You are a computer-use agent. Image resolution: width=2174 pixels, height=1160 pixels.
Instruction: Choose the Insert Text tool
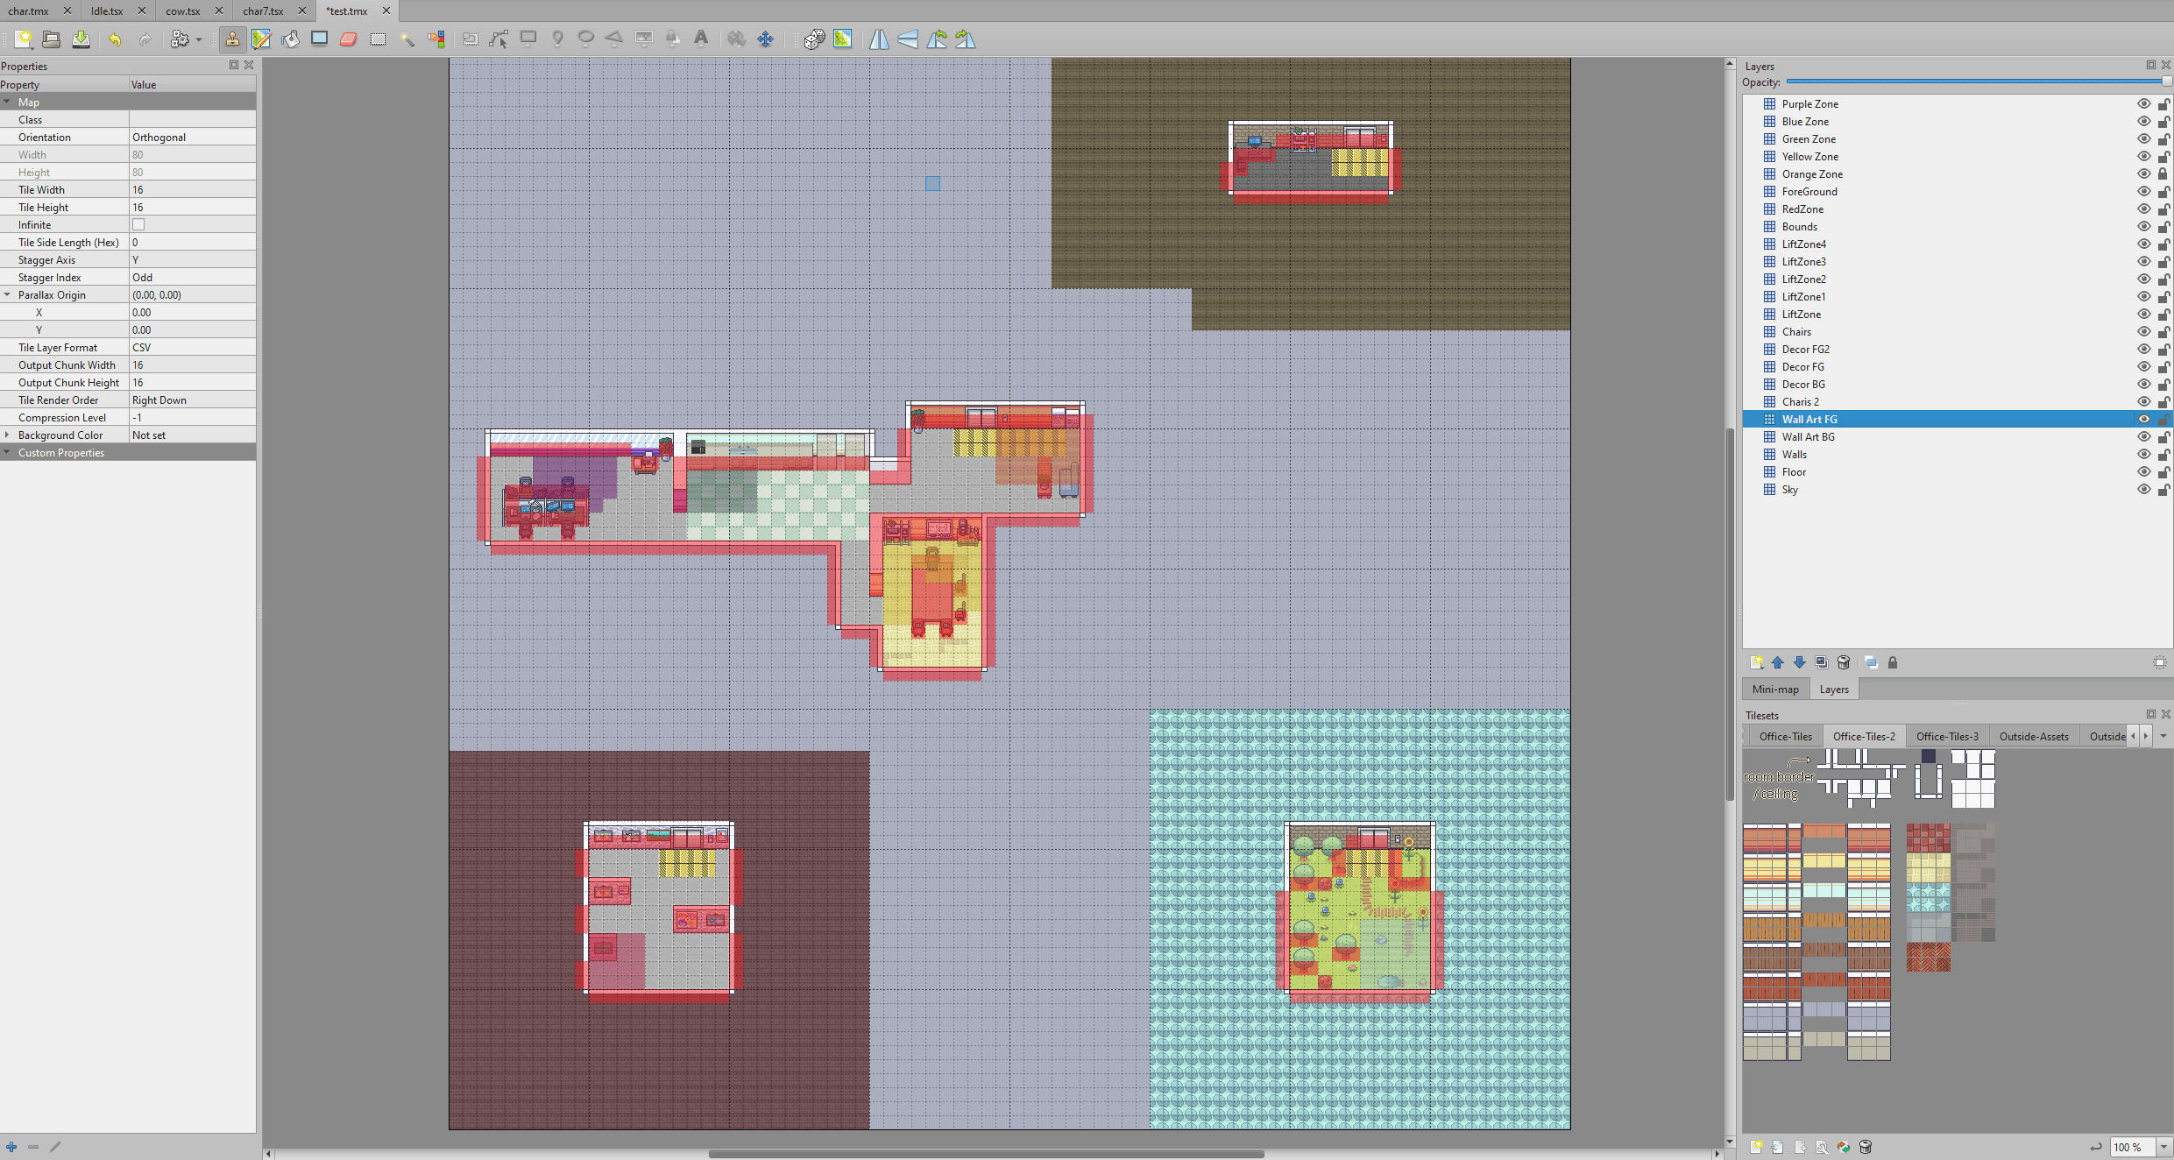(x=700, y=39)
